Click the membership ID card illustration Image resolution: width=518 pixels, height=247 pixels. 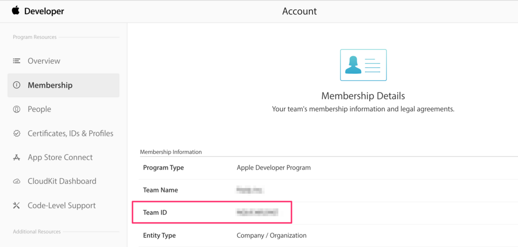pos(363,65)
